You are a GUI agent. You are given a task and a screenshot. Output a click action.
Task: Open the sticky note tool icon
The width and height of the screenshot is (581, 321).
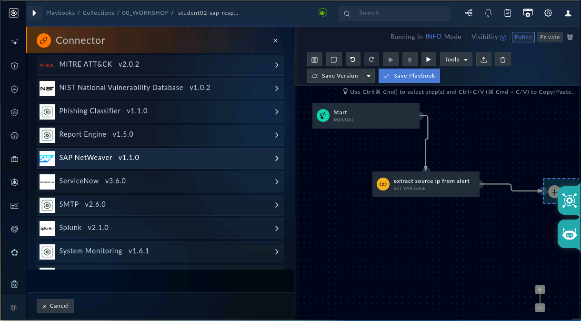click(334, 60)
